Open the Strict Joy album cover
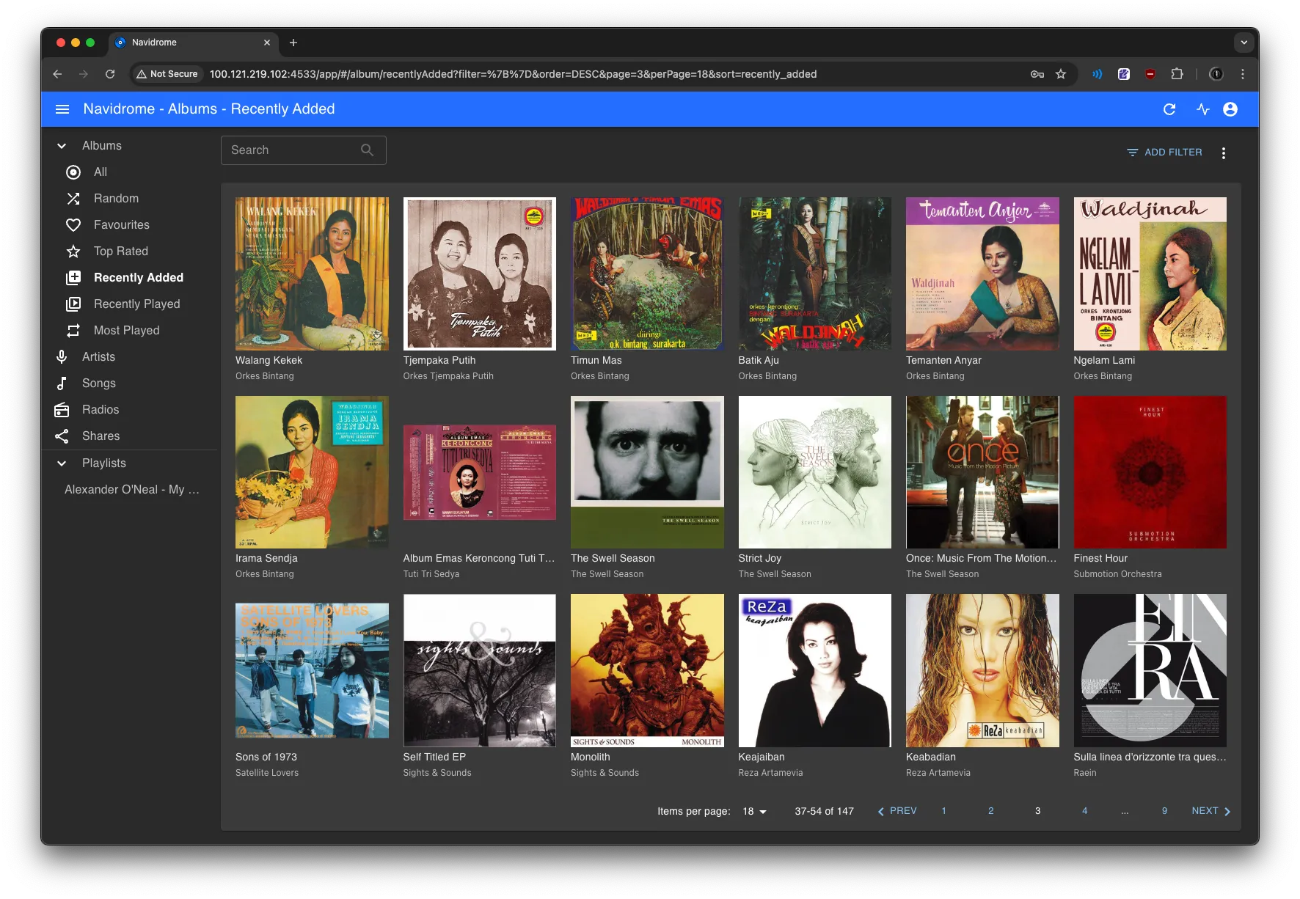Image resolution: width=1300 pixels, height=899 pixels. (814, 472)
